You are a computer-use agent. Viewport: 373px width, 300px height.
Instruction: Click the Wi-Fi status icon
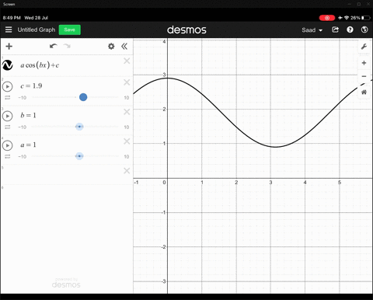(347, 18)
